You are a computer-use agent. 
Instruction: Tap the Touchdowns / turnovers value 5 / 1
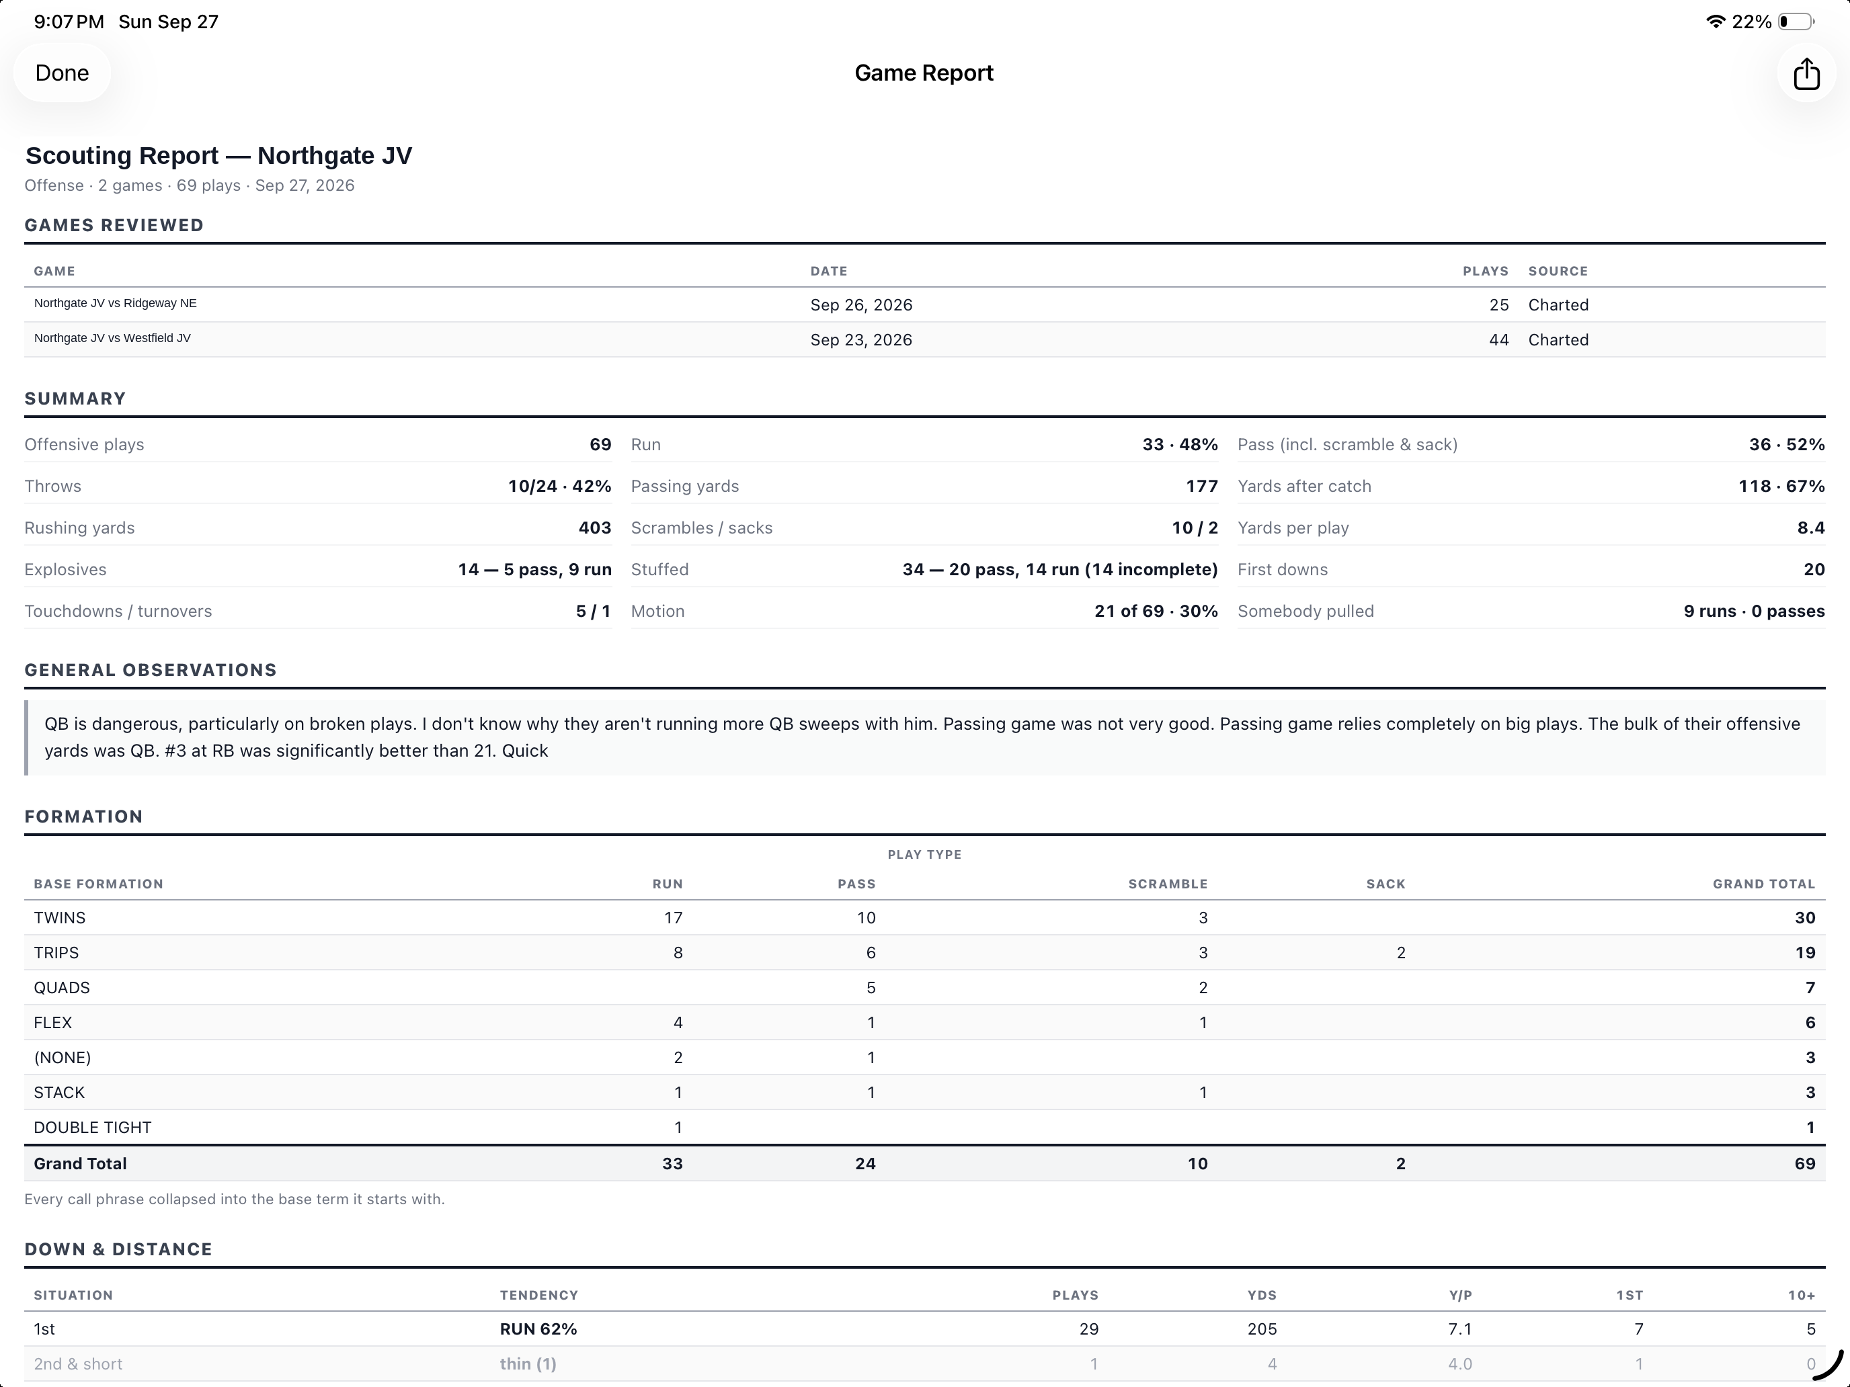click(593, 611)
